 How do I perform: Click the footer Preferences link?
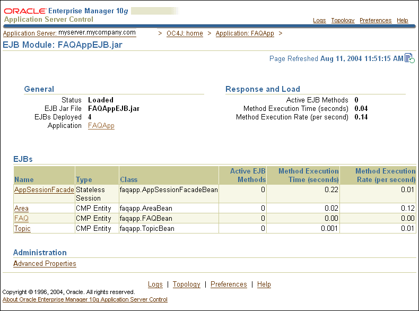[229, 284]
